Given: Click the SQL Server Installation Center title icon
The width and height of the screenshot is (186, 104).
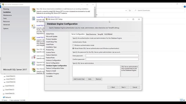Looking at the screenshot, I should (x=3, y=4).
